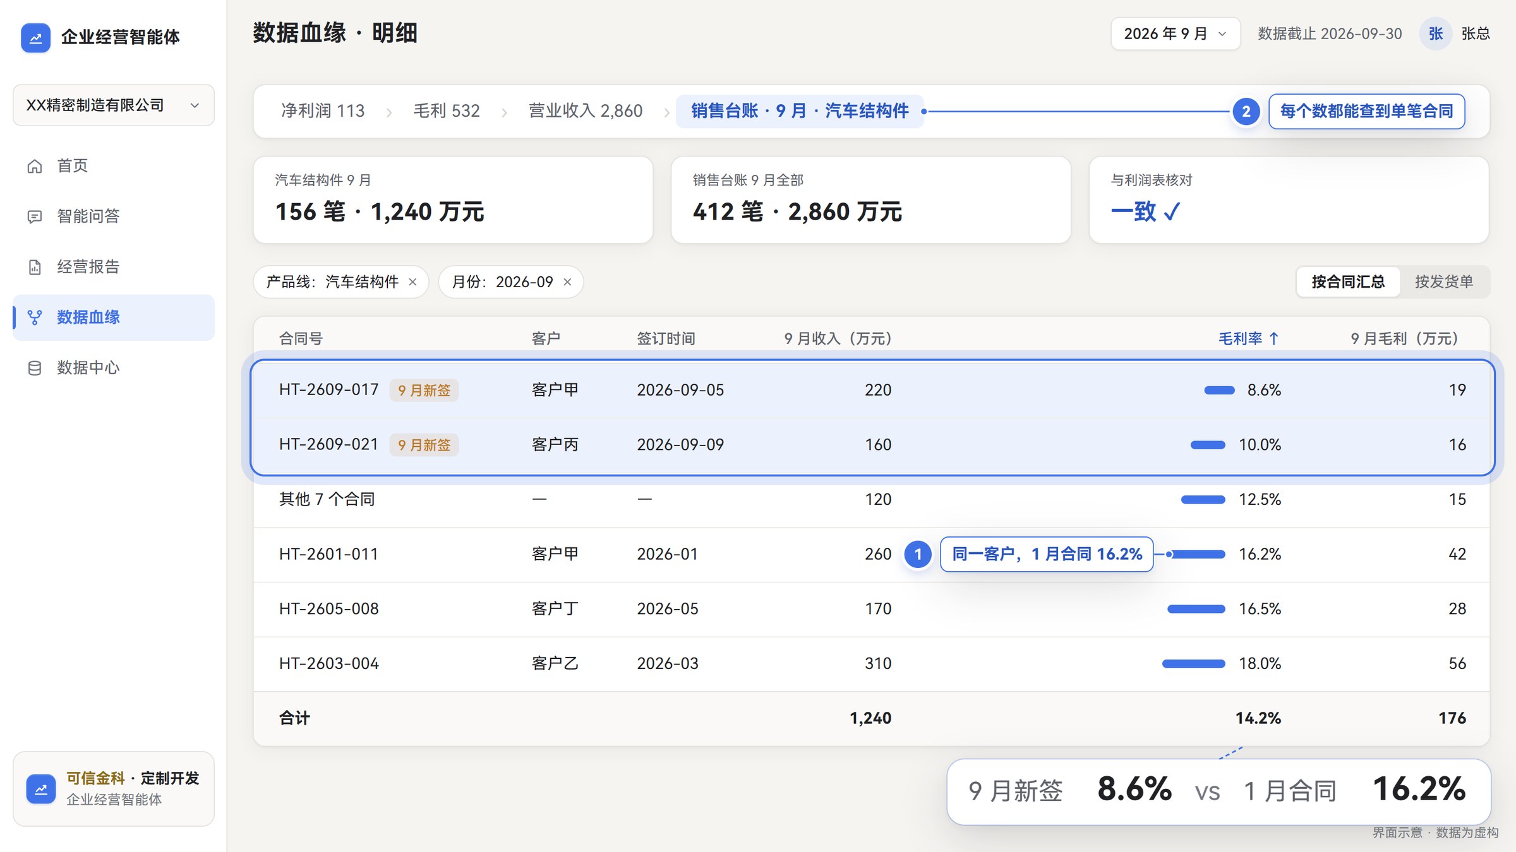Open the 数据中心 database icon
This screenshot has width=1516, height=852.
(35, 368)
